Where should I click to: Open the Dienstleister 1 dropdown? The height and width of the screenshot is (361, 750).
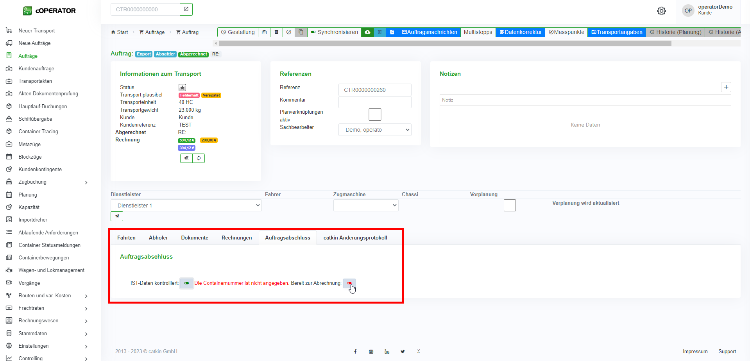tap(186, 206)
